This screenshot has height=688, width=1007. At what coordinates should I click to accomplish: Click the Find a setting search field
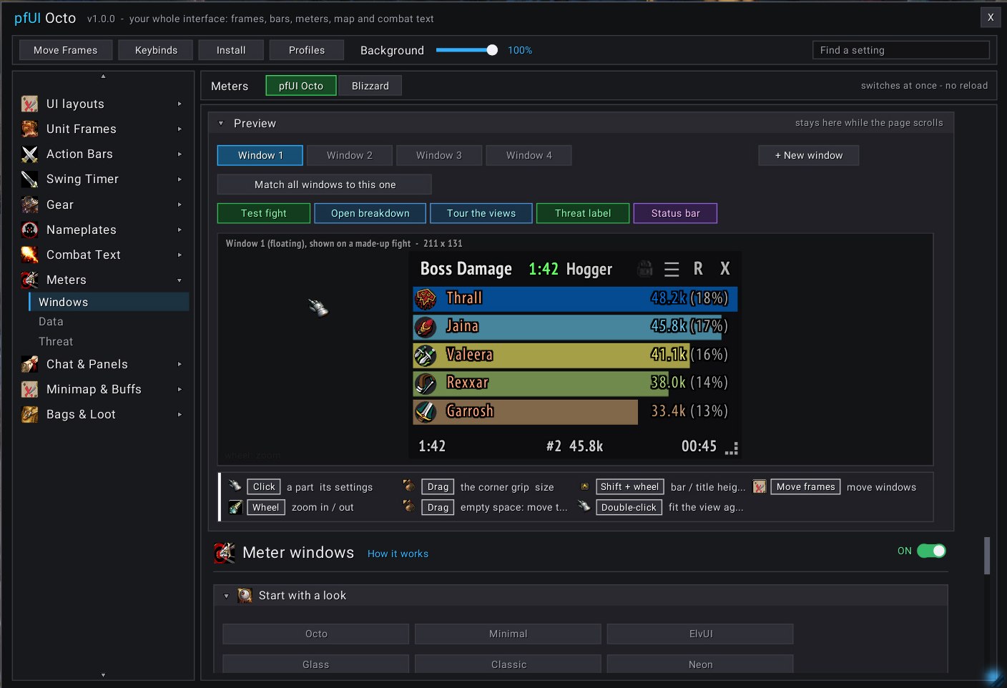(901, 50)
